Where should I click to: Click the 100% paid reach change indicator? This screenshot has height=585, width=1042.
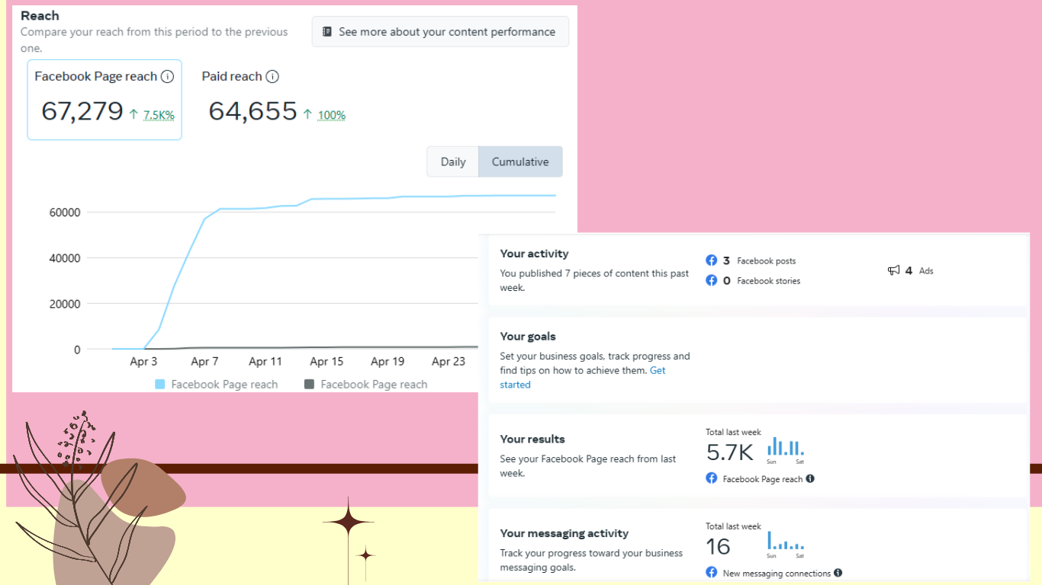click(x=332, y=115)
